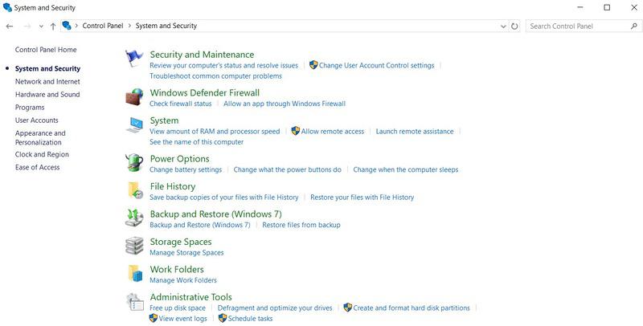Go to Hardware and Sound category

[x=47, y=94]
